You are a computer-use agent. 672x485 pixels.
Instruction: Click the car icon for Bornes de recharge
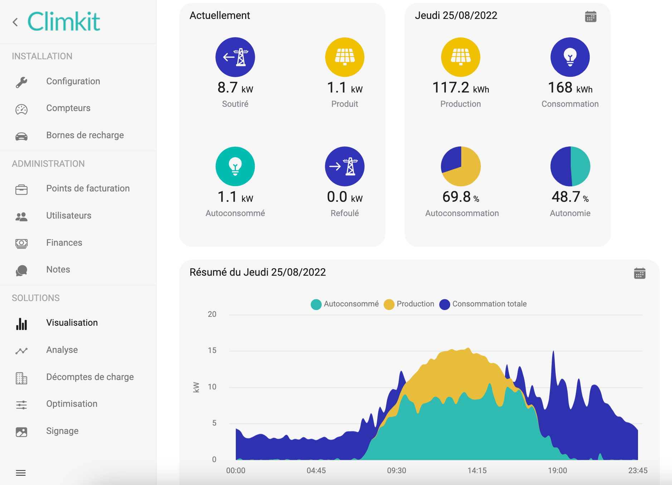21,136
